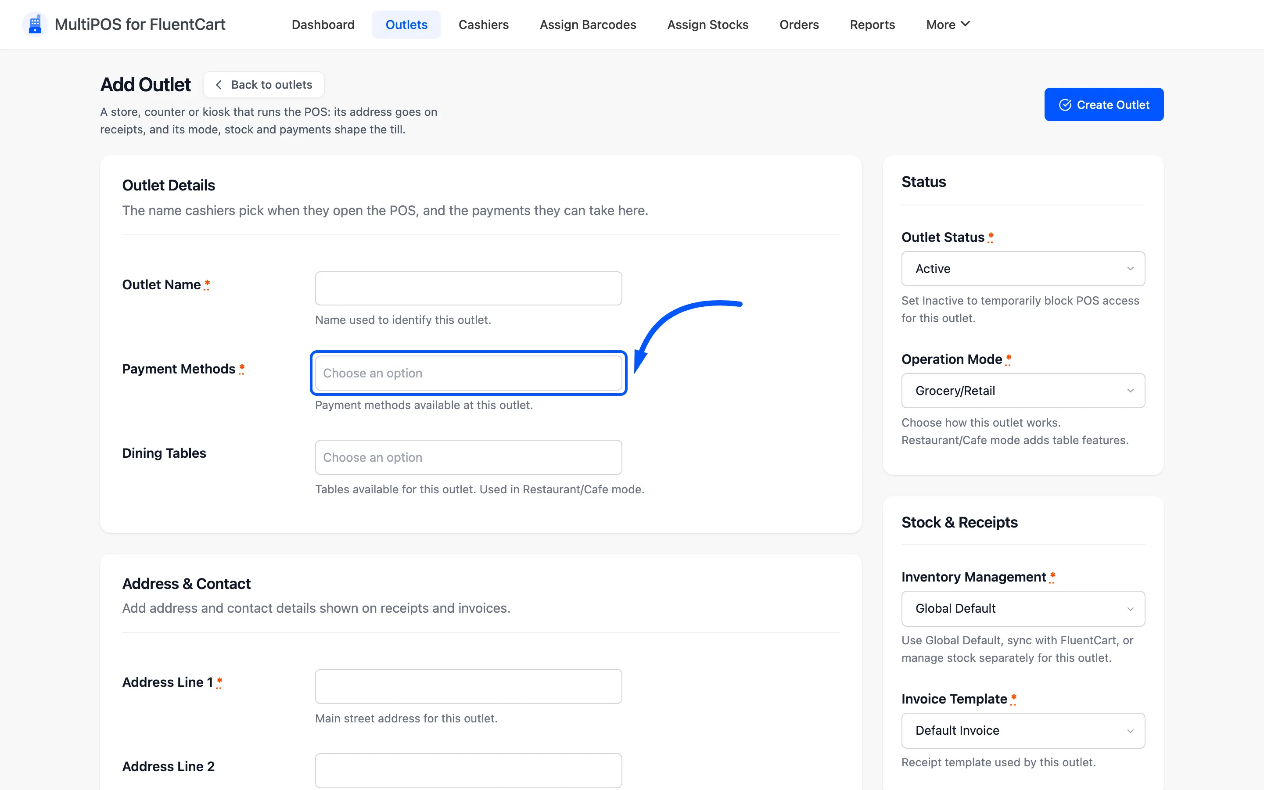The width and height of the screenshot is (1264, 790).
Task: Click 'Main street address for this outlet.' hint
Action: click(x=406, y=718)
